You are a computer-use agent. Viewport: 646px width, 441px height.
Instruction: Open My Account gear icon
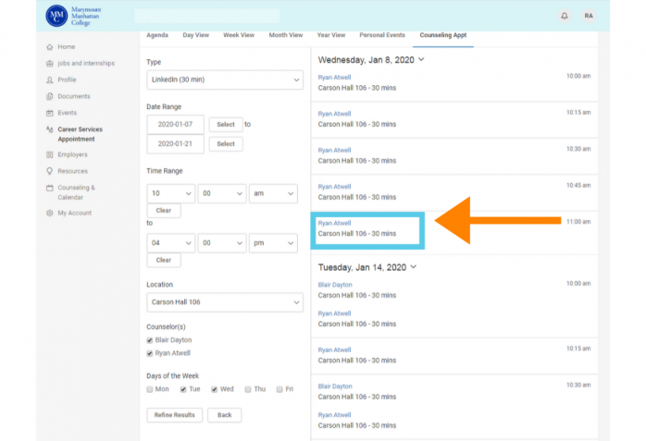[49, 213]
